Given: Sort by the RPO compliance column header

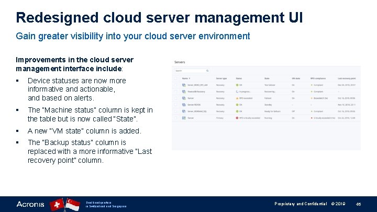Looking at the screenshot, I should [318, 79].
